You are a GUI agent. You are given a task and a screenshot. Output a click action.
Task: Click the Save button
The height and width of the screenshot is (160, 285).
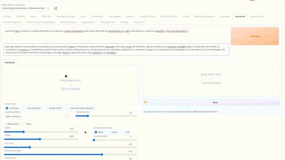pyautogui.click(x=215, y=102)
